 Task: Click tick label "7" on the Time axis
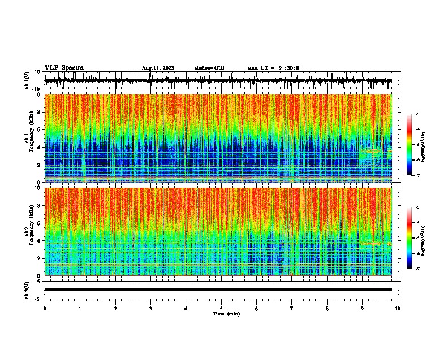point(292,309)
